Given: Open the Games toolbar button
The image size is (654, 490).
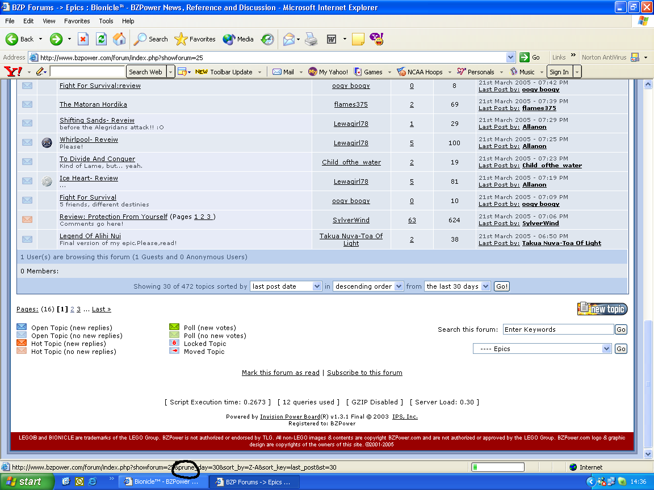Looking at the screenshot, I should 368,71.
